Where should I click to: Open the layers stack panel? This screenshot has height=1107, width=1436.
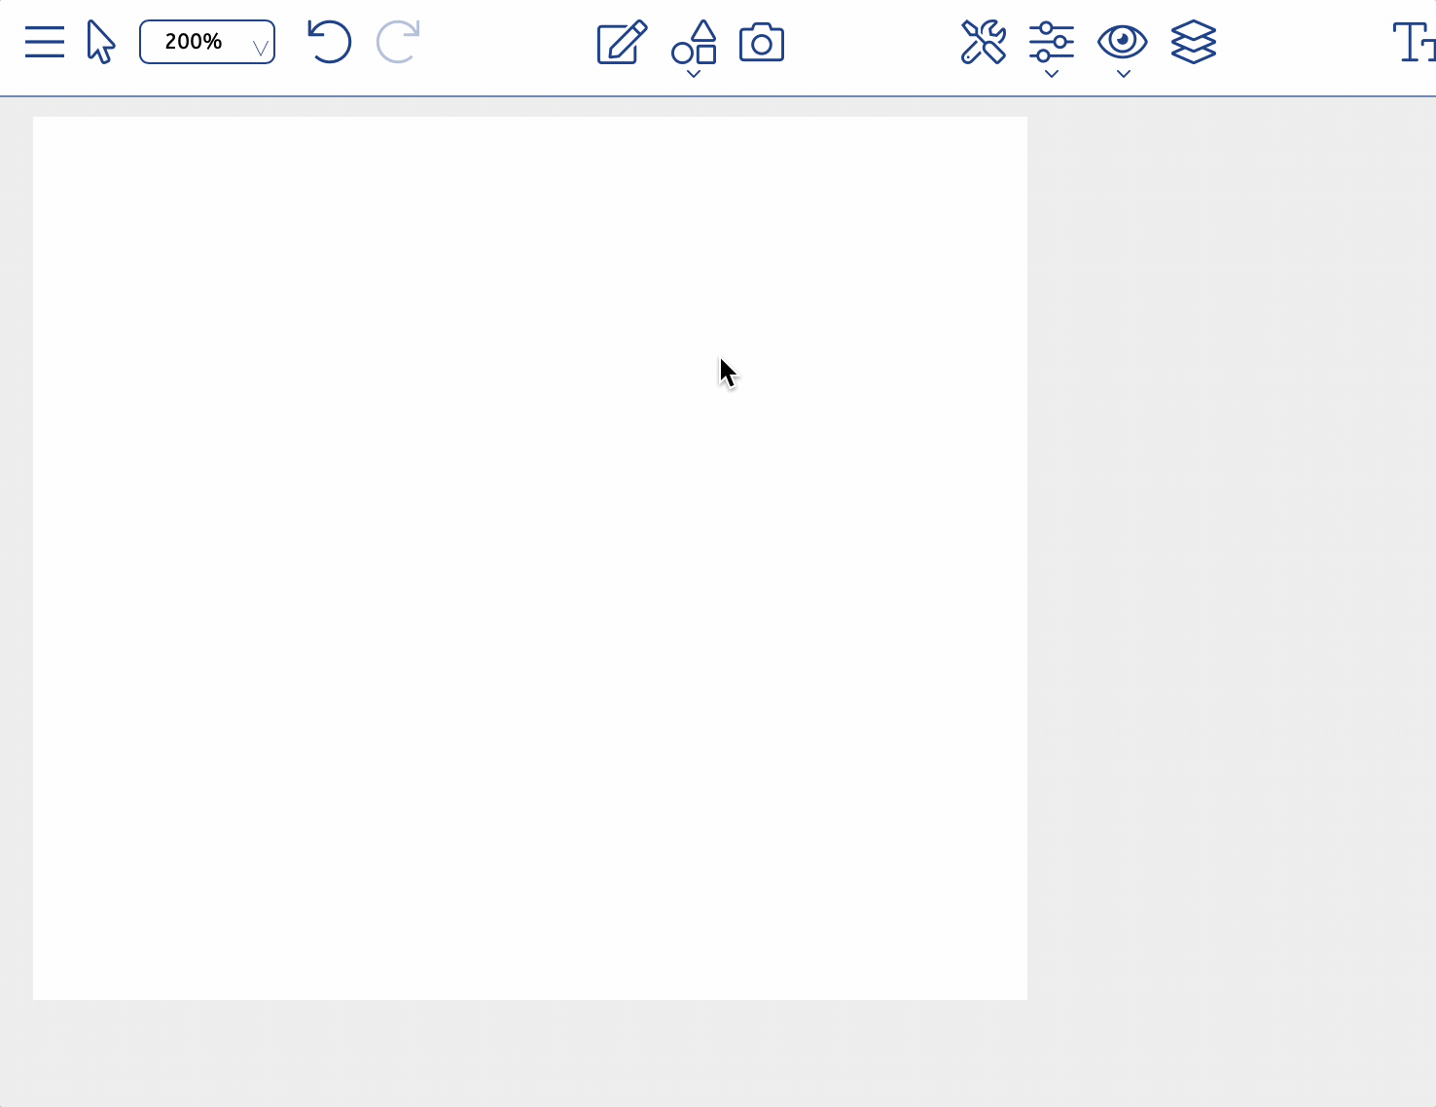(x=1194, y=42)
